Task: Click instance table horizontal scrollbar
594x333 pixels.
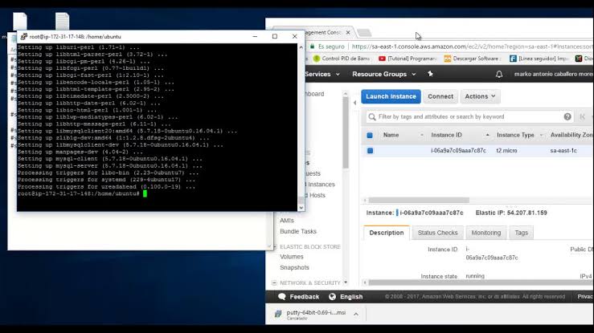Action: tap(419, 201)
